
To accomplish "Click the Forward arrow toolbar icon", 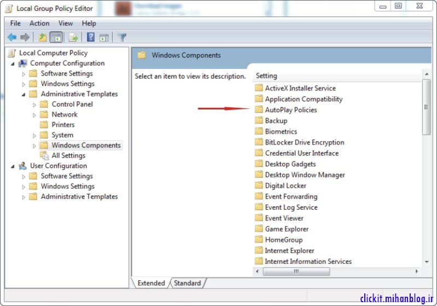I will click(x=25, y=37).
